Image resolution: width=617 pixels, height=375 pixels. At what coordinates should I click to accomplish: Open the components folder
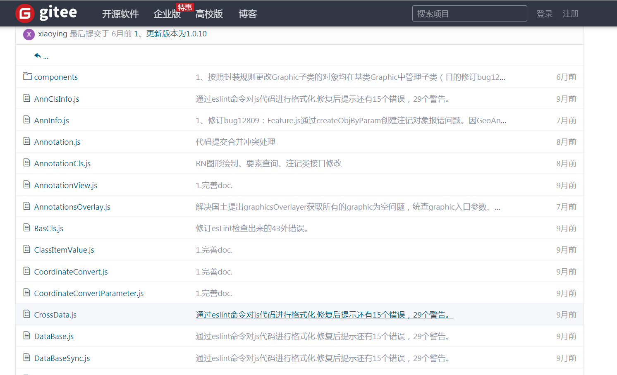coord(56,77)
